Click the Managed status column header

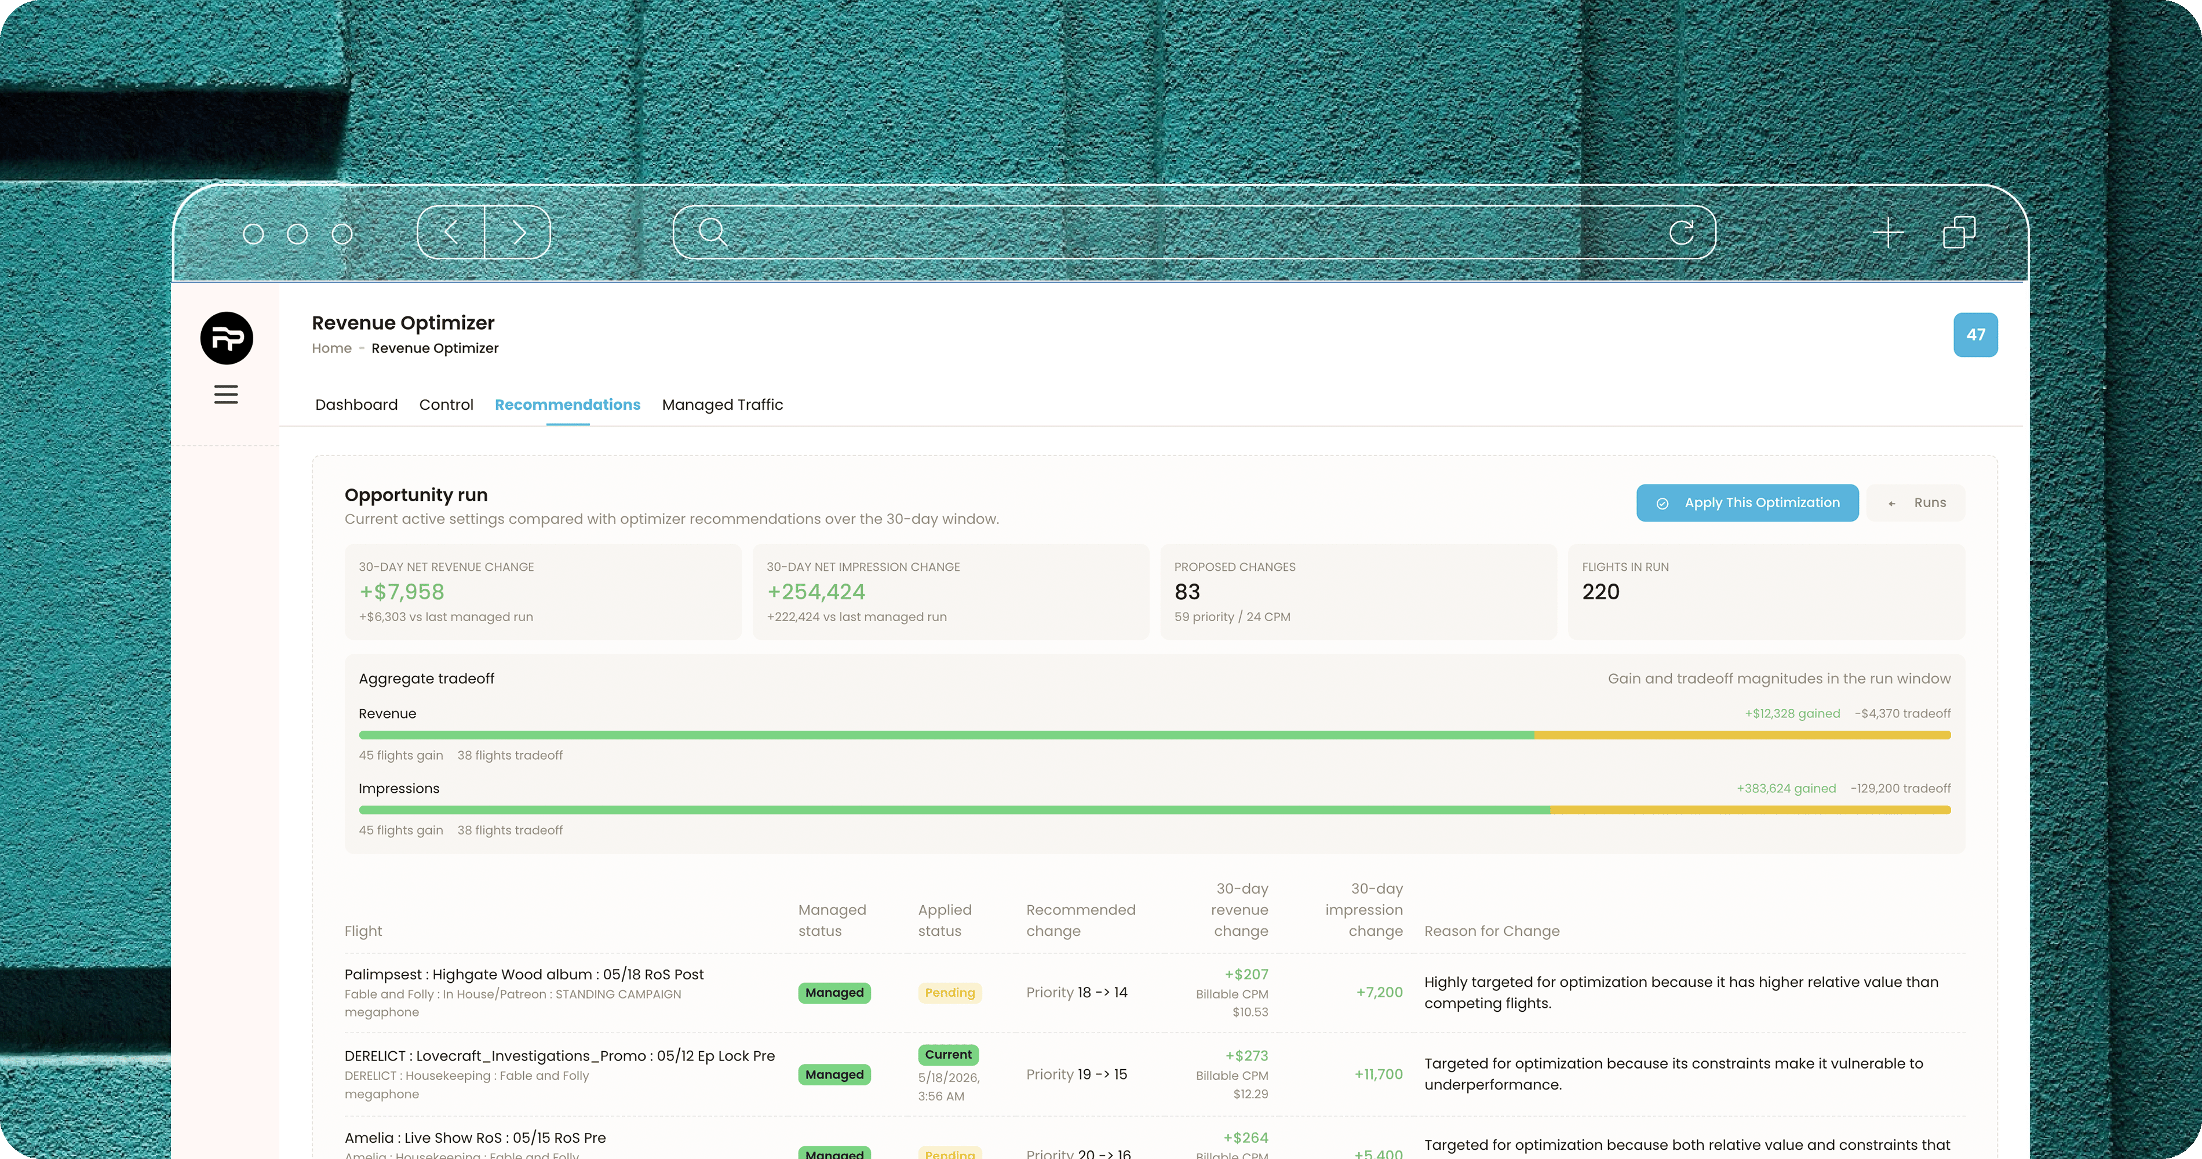(833, 920)
